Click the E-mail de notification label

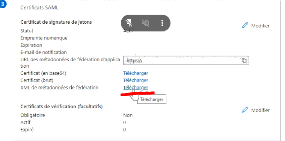click(44, 52)
